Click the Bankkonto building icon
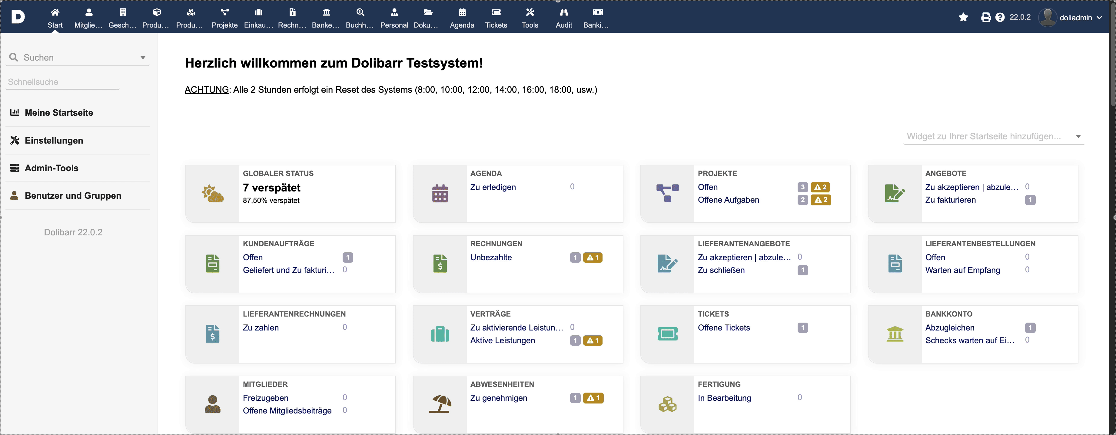The height and width of the screenshot is (435, 1116). [895, 334]
